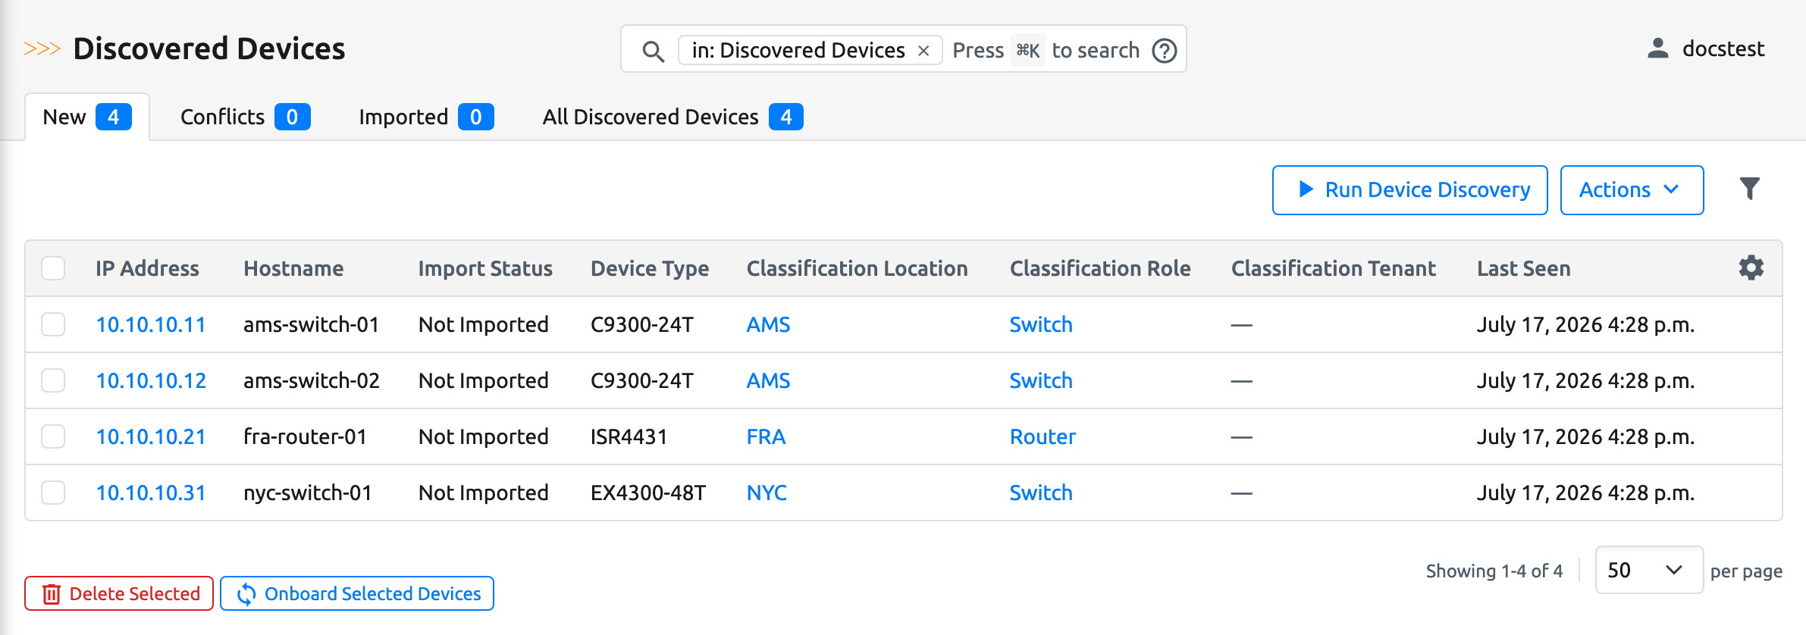Click Onboard Selected Devices button
Image resolution: width=1806 pixels, height=635 pixels.
(357, 593)
